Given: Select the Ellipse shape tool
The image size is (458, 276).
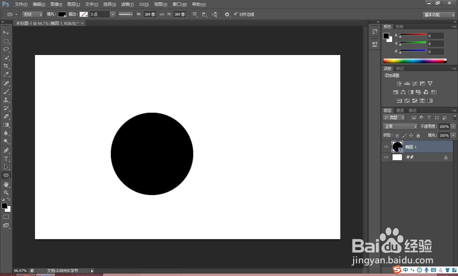Looking at the screenshot, I should 6,175.
